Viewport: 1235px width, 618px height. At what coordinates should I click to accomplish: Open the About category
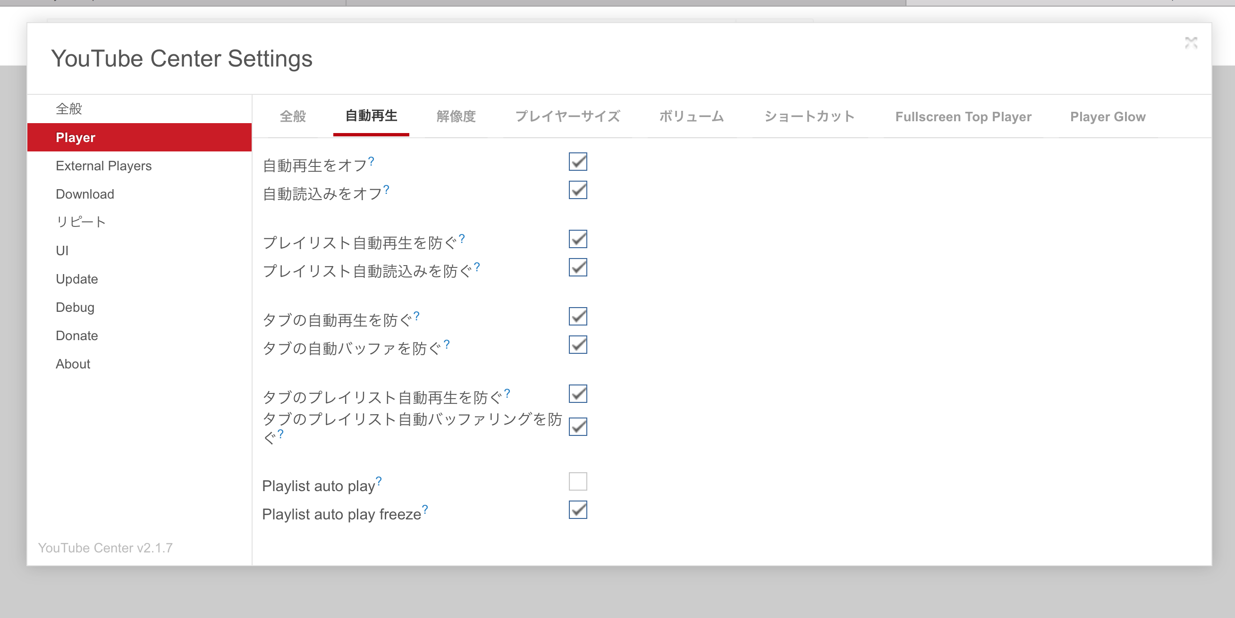140,363
